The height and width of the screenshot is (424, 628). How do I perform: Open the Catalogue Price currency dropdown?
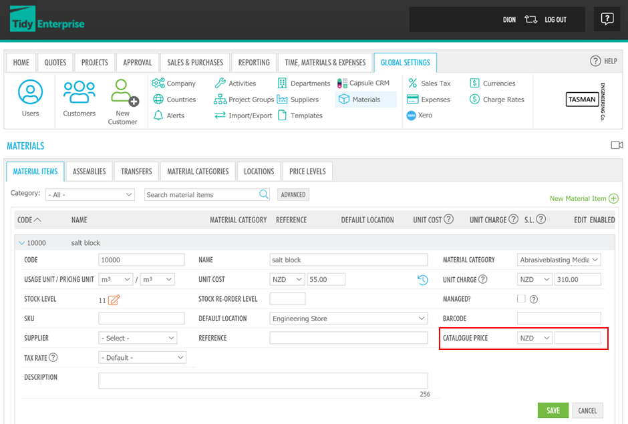[x=534, y=338]
